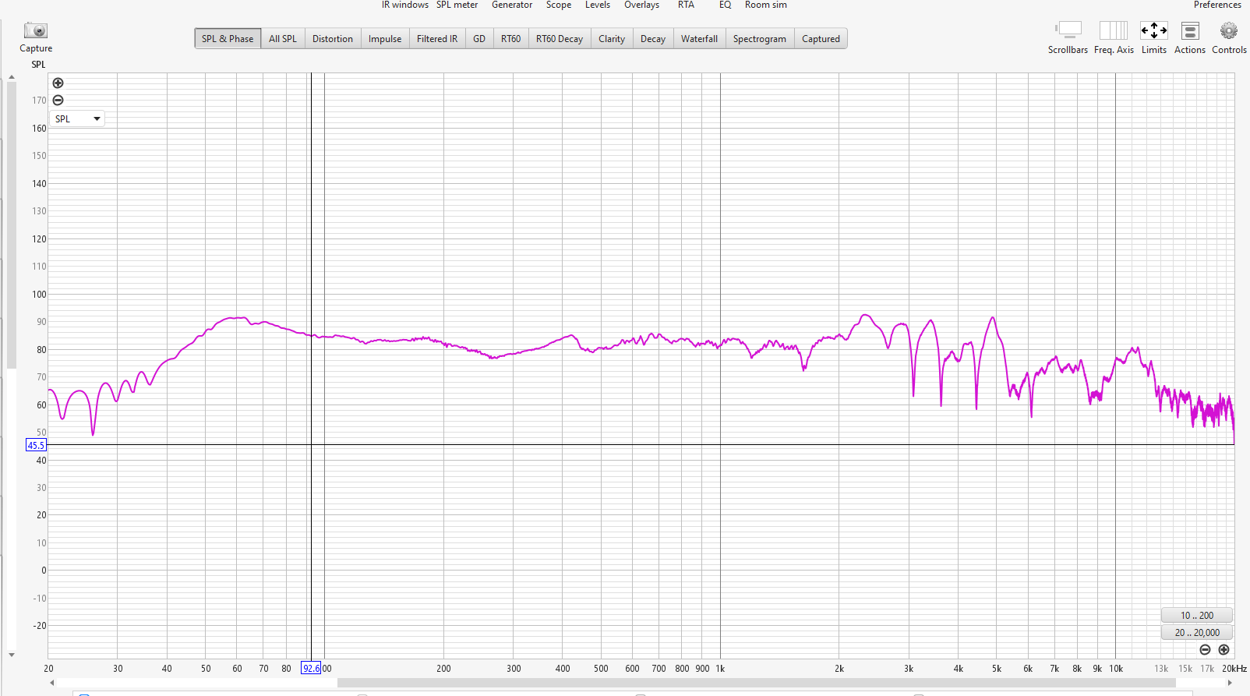The width and height of the screenshot is (1250, 696).
Task: Switch to All SPL tab
Action: [x=283, y=38]
